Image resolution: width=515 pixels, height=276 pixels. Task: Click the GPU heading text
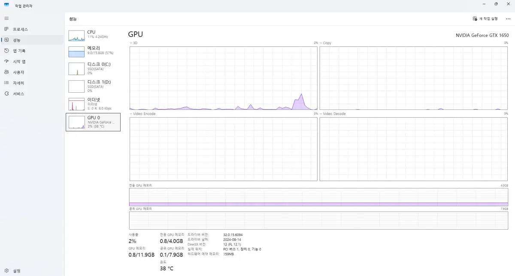tap(136, 34)
